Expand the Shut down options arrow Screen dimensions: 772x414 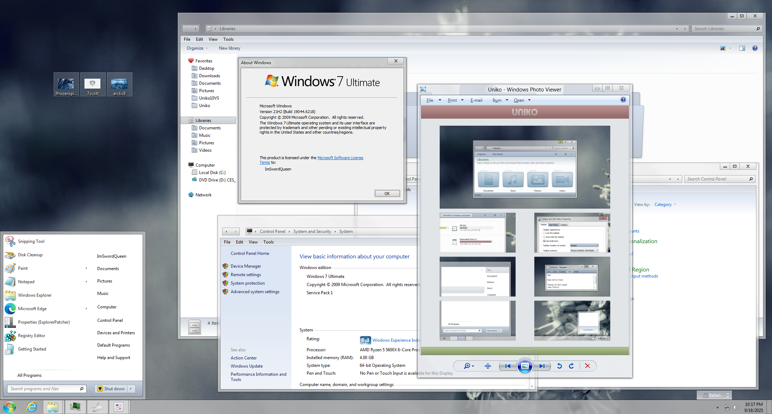(x=131, y=389)
